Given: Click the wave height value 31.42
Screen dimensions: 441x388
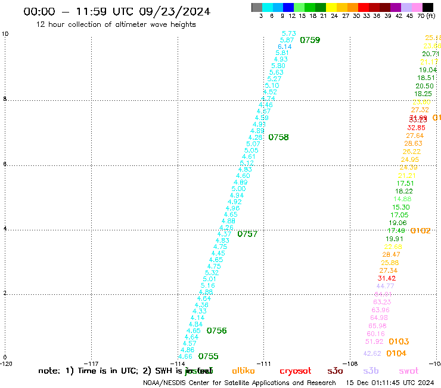Looking at the screenshot, I should [387, 278].
